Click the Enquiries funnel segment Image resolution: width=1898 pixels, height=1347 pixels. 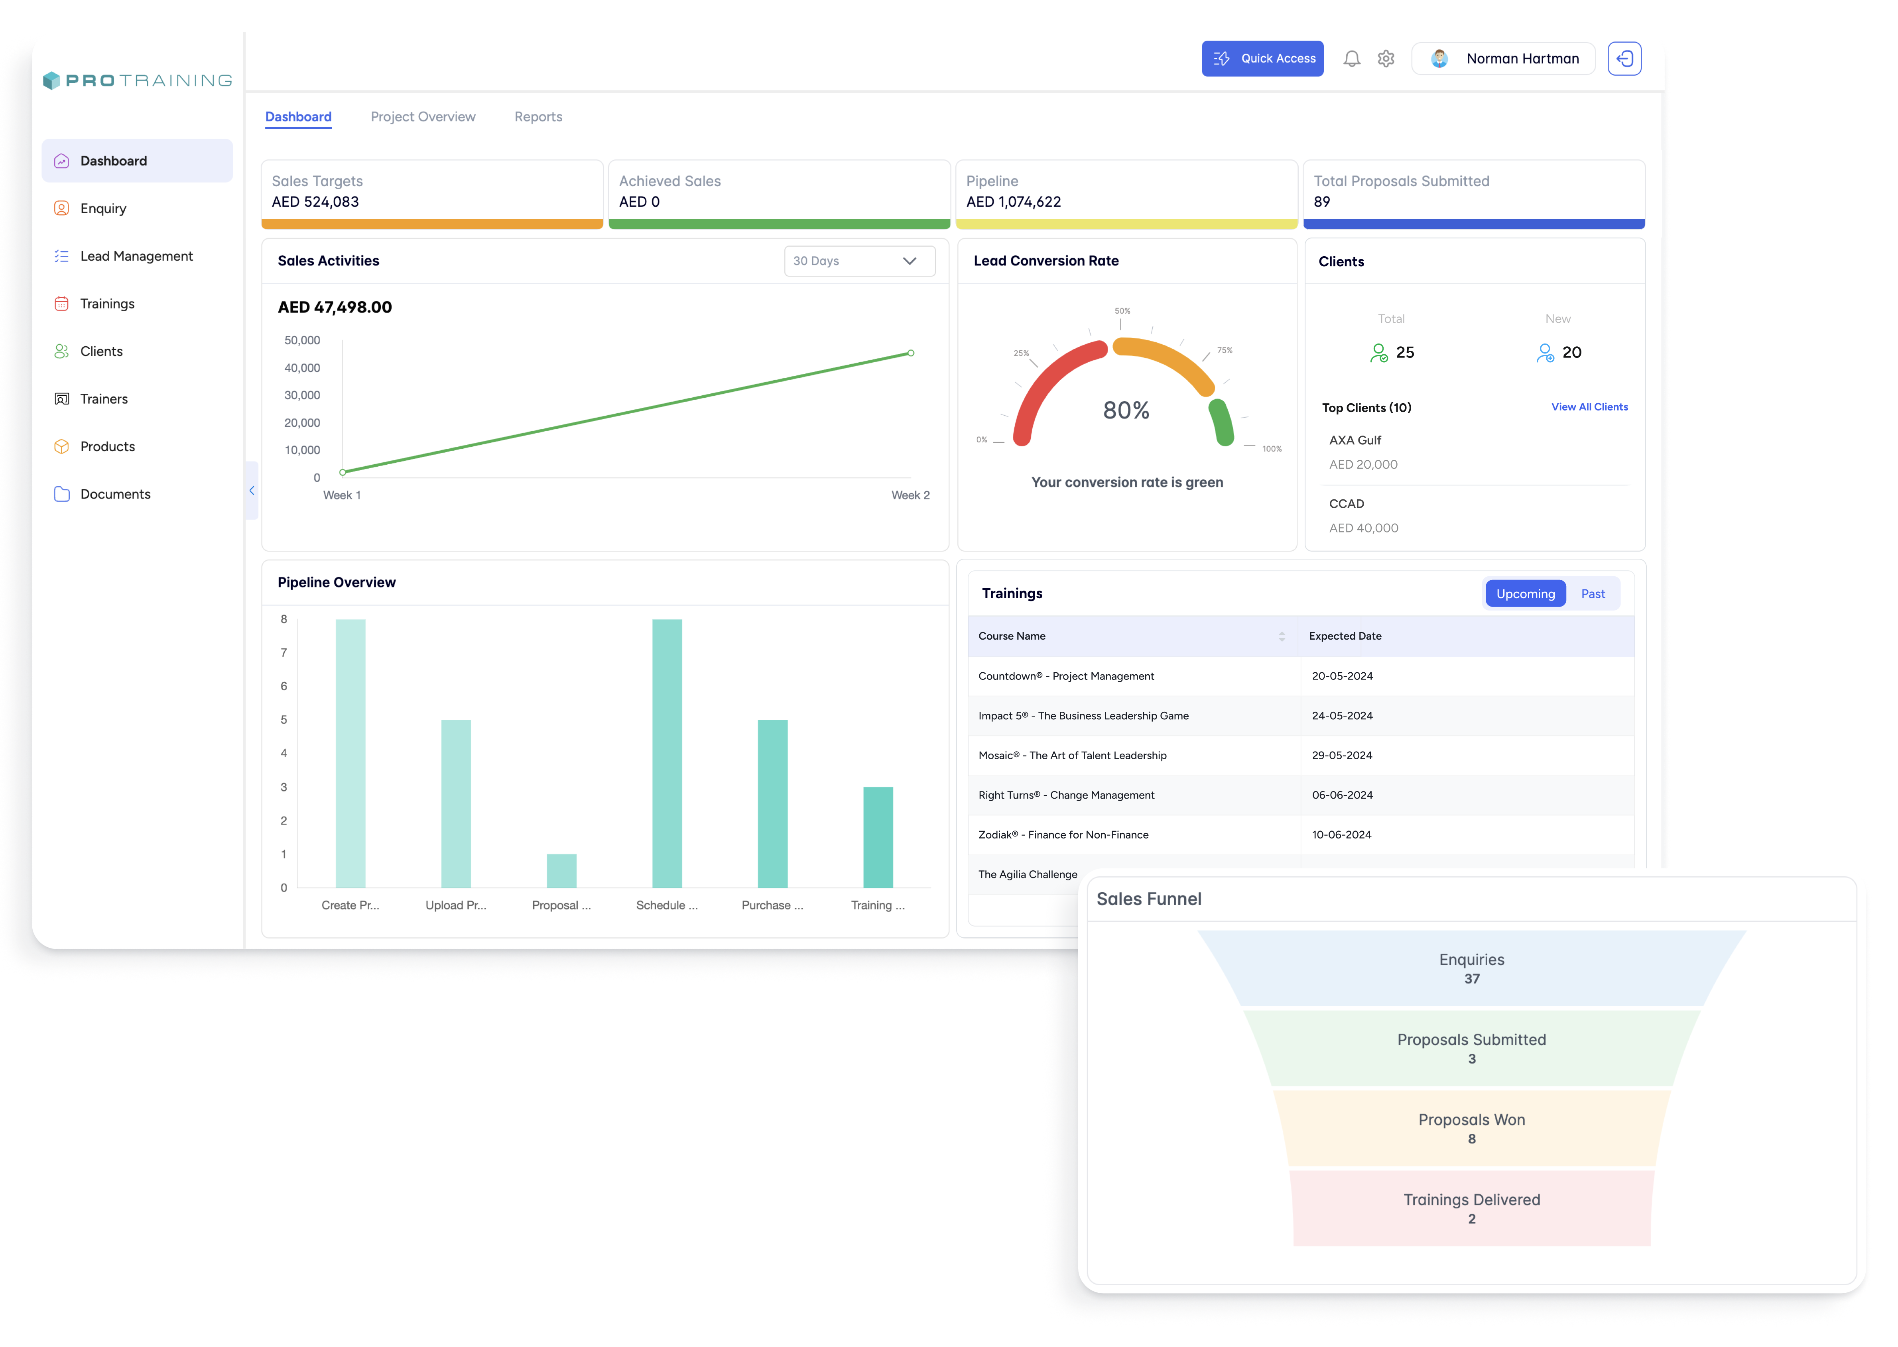(1471, 968)
